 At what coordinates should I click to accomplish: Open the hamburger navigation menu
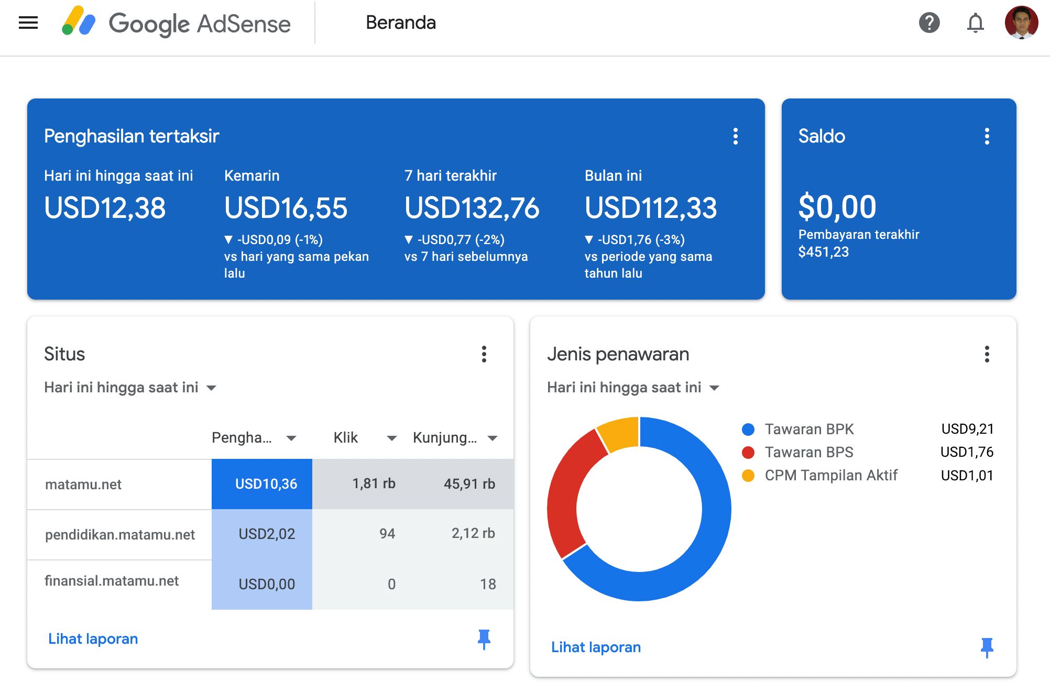click(27, 22)
